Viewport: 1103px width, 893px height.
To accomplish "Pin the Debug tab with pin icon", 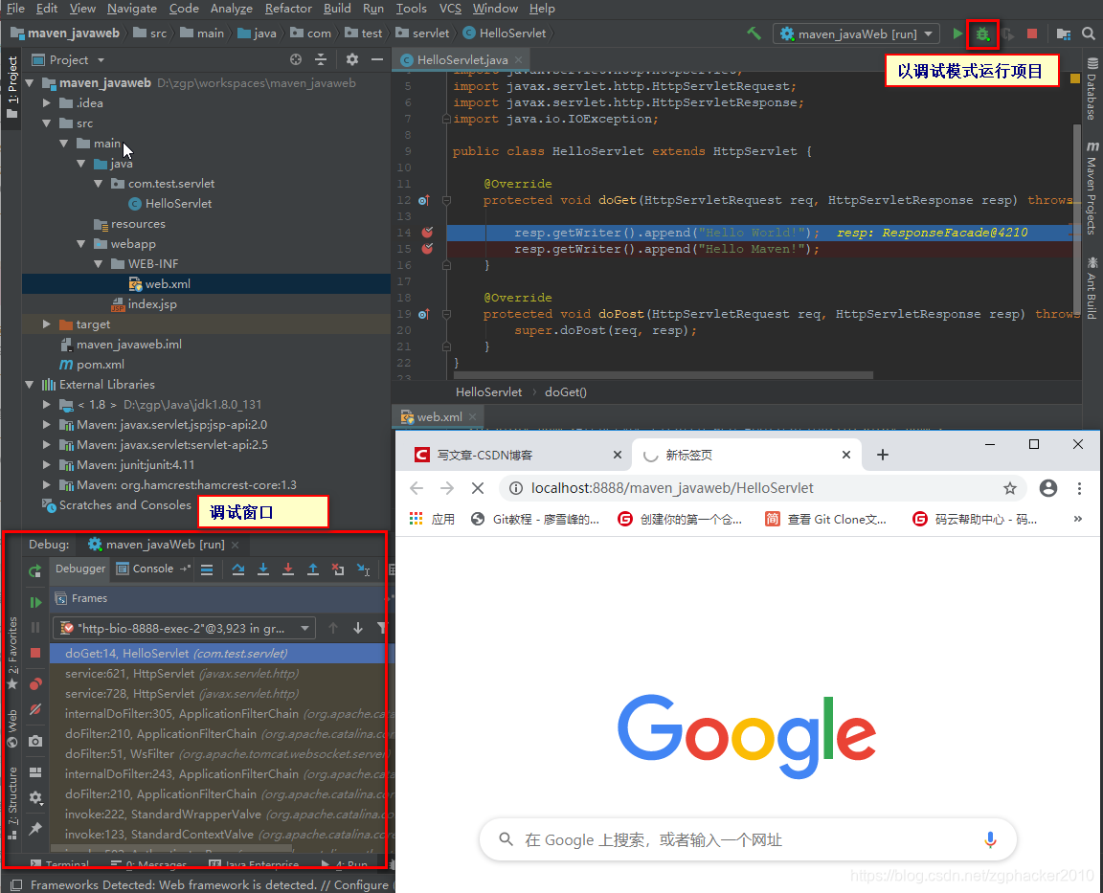I will [35, 828].
